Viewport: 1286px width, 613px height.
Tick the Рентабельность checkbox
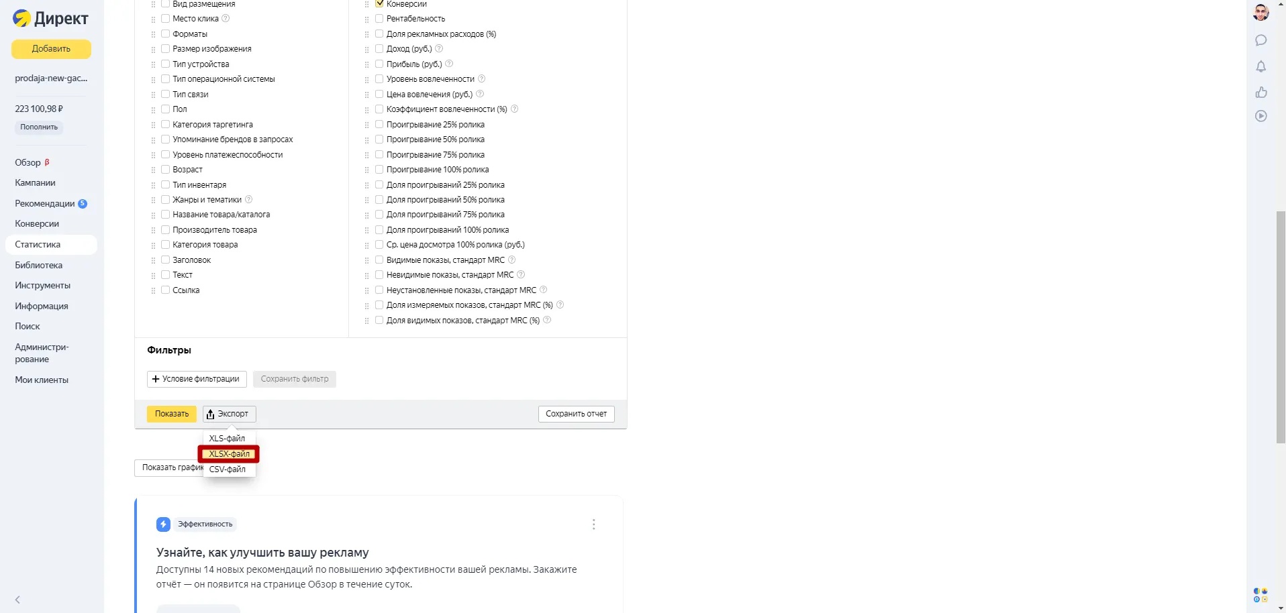pyautogui.click(x=379, y=19)
